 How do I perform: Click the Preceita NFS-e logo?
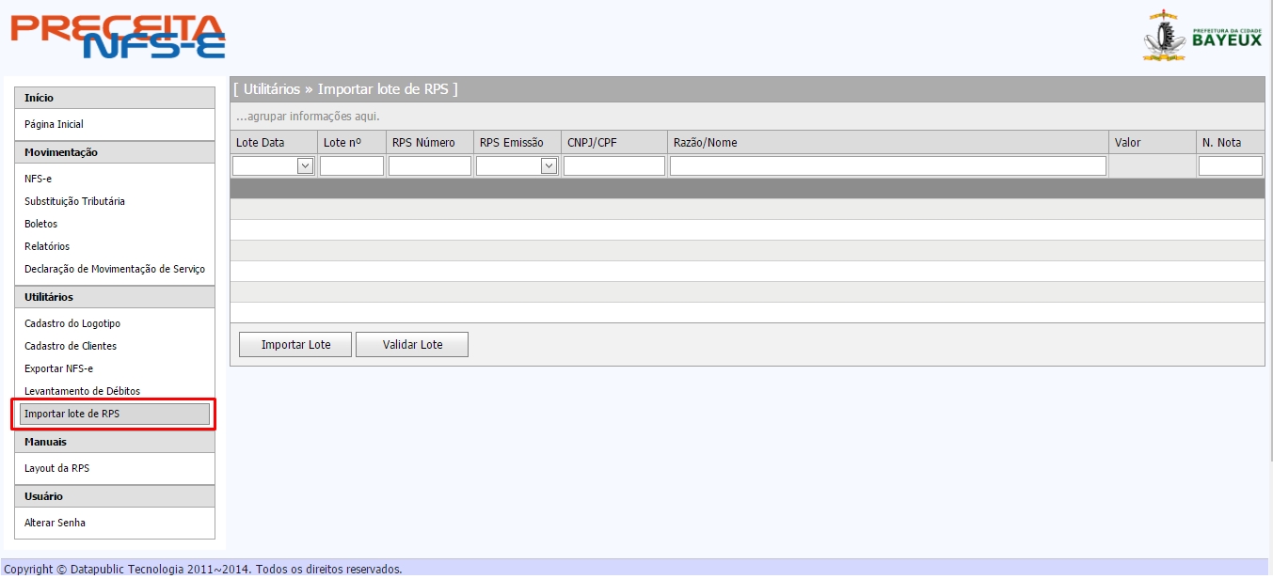[x=118, y=37]
